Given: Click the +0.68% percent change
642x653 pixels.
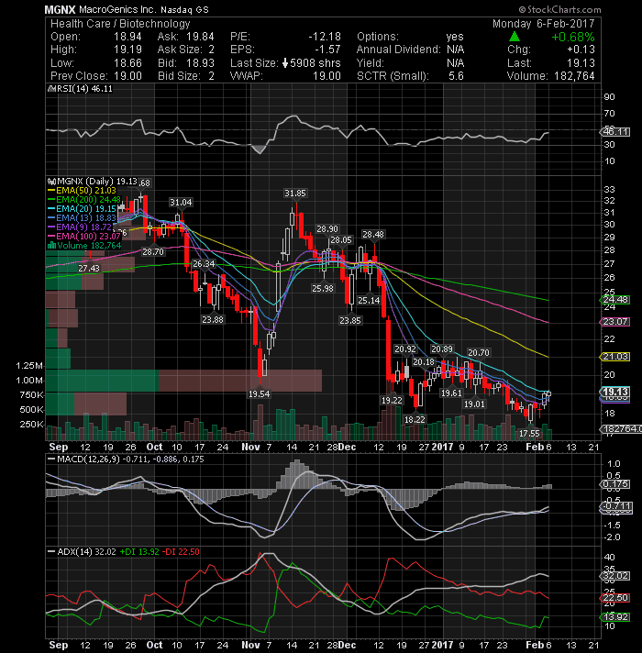Looking at the screenshot, I should tap(573, 37).
